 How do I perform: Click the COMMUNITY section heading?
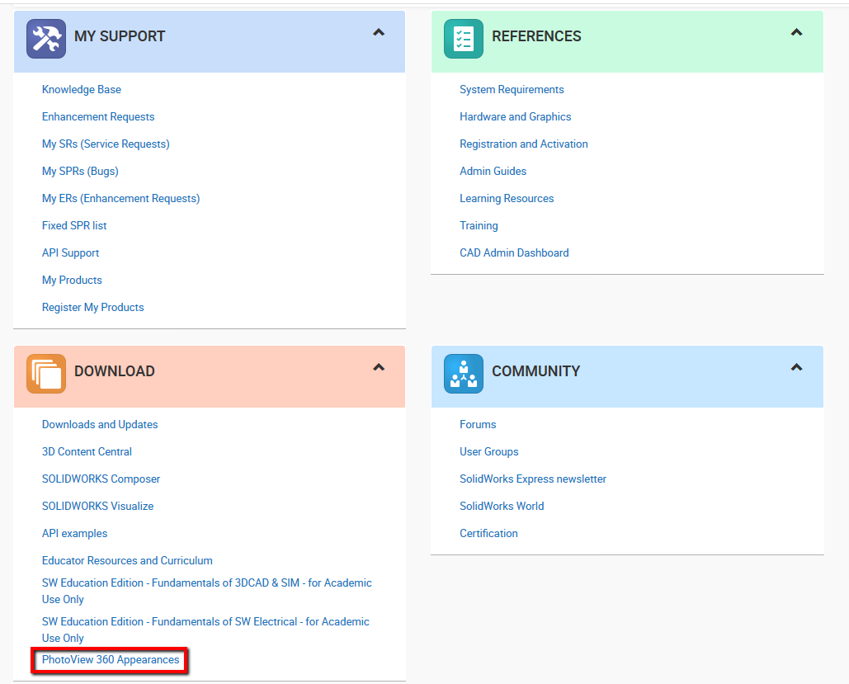point(536,371)
